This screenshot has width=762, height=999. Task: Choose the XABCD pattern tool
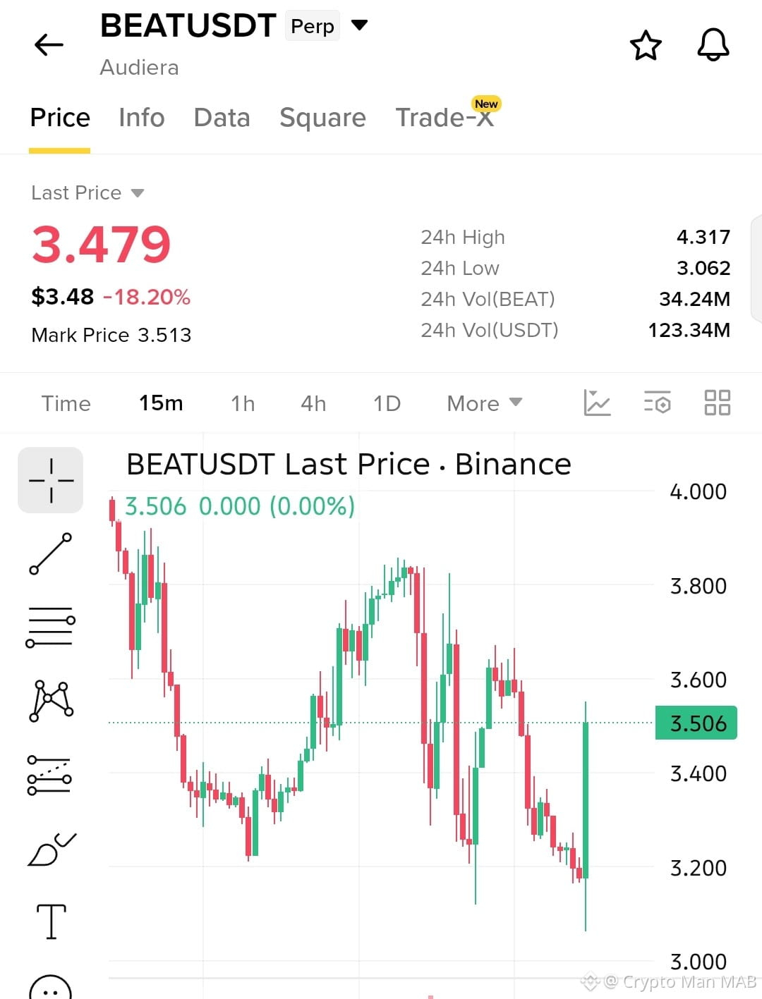[51, 700]
